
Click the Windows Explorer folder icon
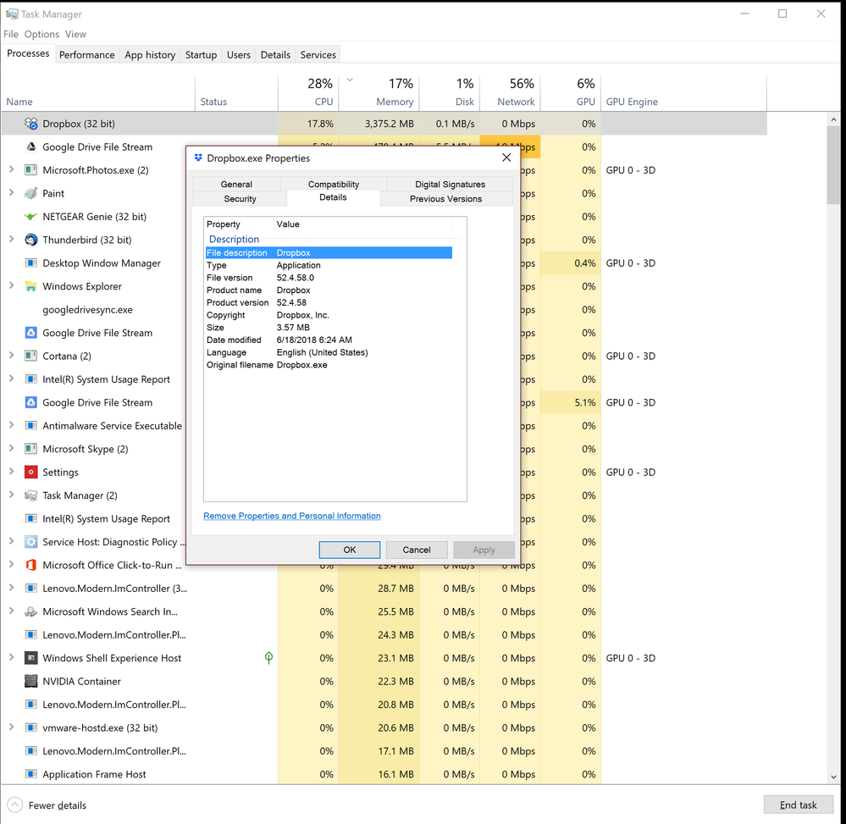click(31, 286)
